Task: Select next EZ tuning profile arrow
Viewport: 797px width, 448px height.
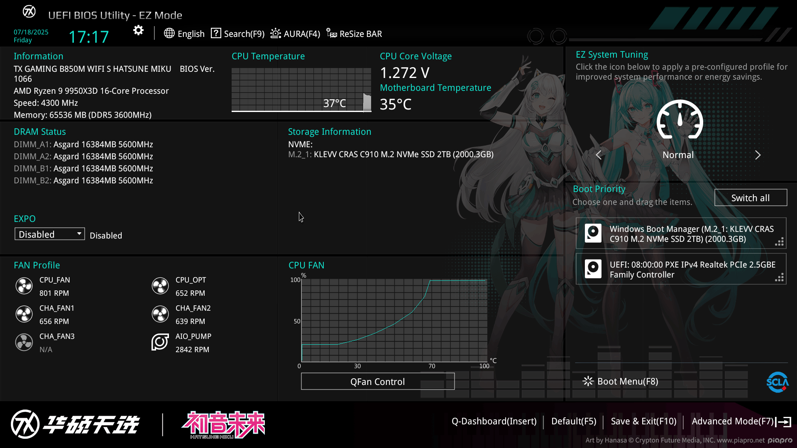Action: (758, 155)
